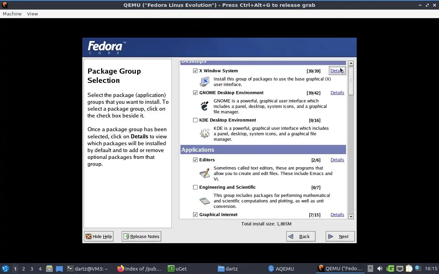Open Details for X Window System

pos(337,71)
